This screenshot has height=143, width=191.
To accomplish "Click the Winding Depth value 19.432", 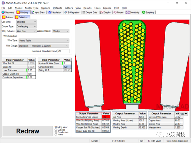I will (x=142, y=127).
